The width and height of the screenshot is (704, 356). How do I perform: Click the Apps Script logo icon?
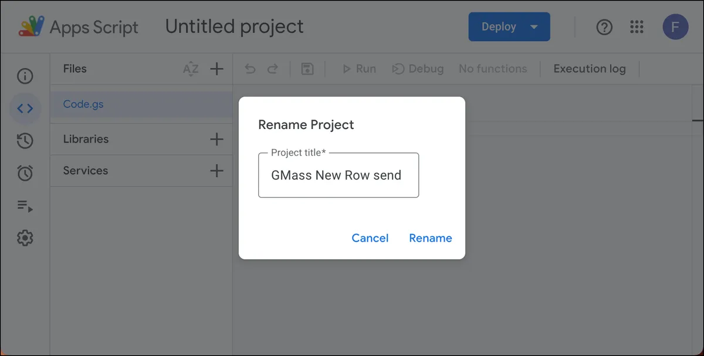(32, 27)
